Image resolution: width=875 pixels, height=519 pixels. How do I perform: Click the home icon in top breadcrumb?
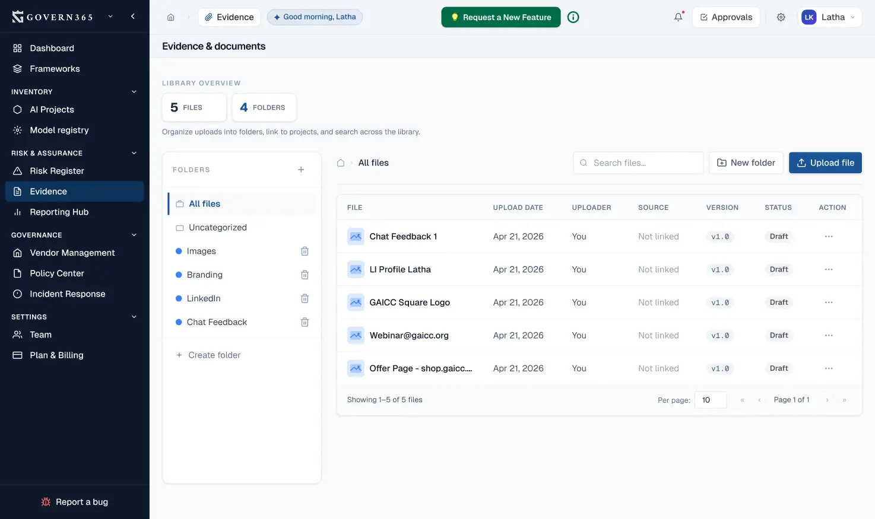[x=171, y=17]
